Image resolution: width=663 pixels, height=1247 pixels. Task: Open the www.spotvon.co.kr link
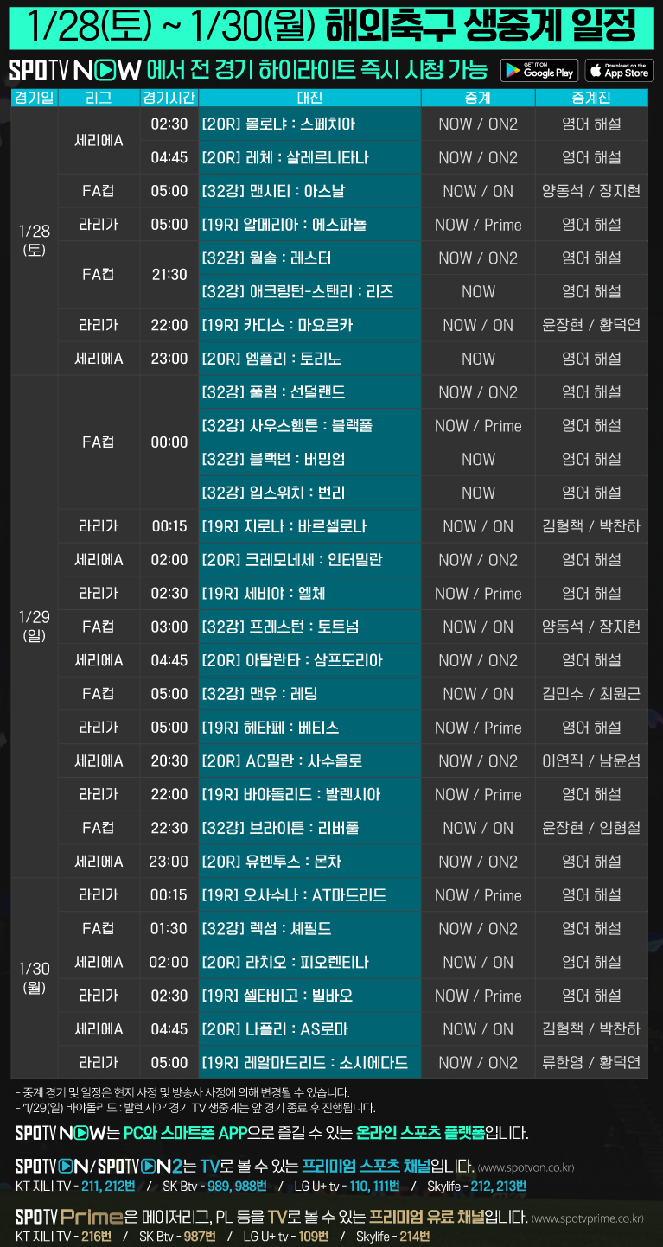point(525,1167)
